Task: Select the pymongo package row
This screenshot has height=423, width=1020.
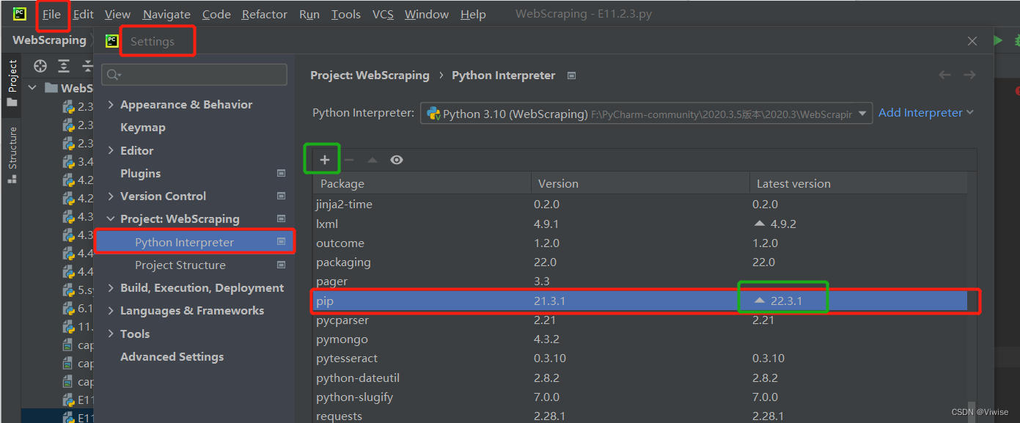Action: coord(640,339)
